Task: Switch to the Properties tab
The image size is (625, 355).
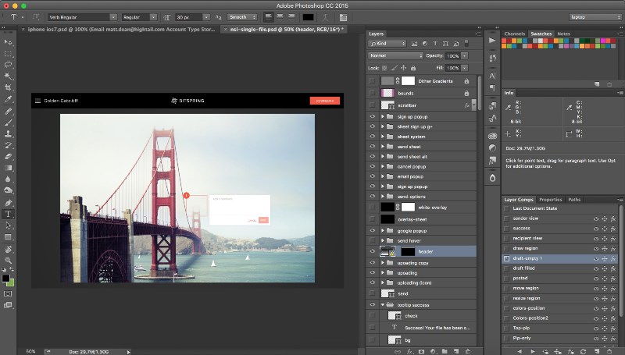Action: pos(551,200)
